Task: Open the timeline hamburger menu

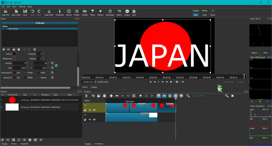Action: (x=87, y=96)
